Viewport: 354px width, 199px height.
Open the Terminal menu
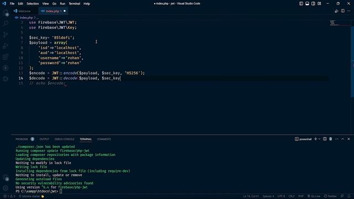pos(75,4)
